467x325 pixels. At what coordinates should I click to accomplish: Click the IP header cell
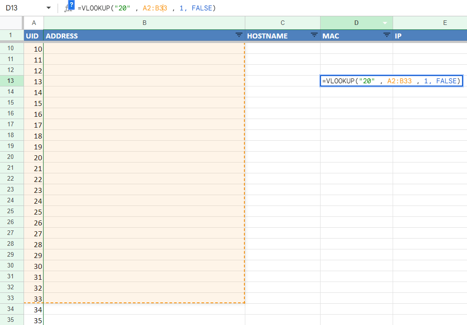click(430, 36)
